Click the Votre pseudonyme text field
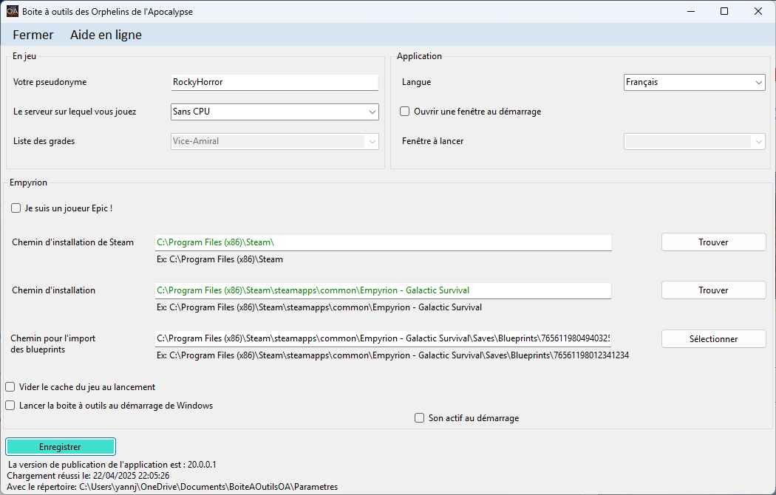This screenshot has width=776, height=495. tap(274, 82)
